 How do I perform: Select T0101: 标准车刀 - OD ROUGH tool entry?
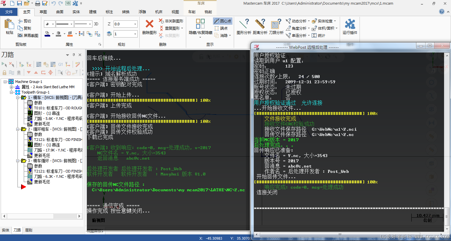tap(55, 108)
